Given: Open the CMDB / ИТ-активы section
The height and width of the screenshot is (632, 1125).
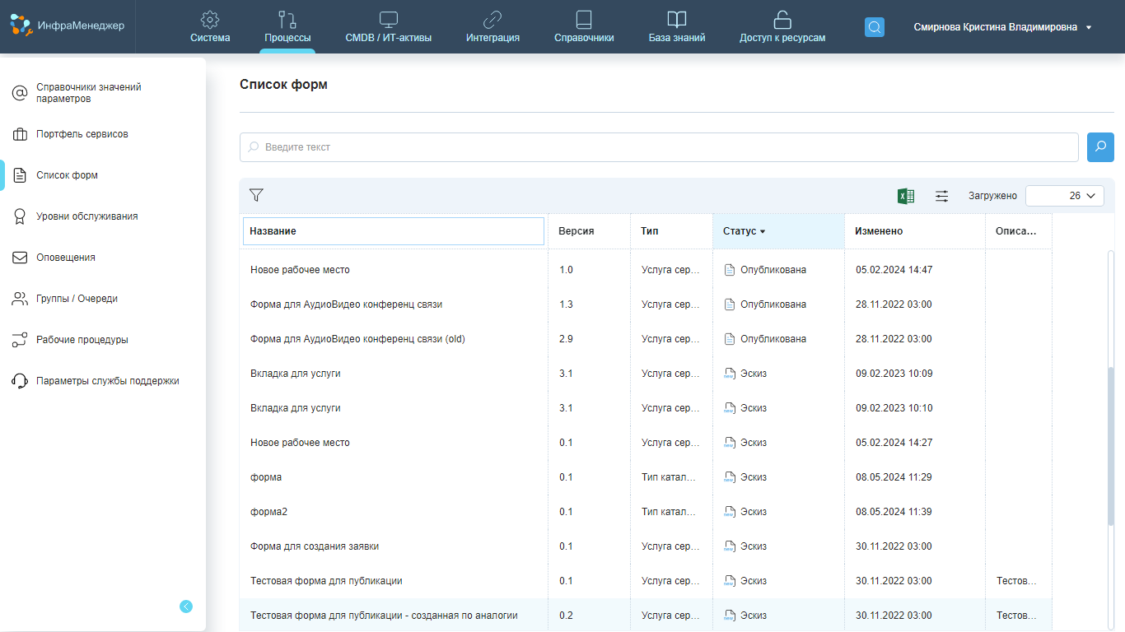Looking at the screenshot, I should pos(388,26).
